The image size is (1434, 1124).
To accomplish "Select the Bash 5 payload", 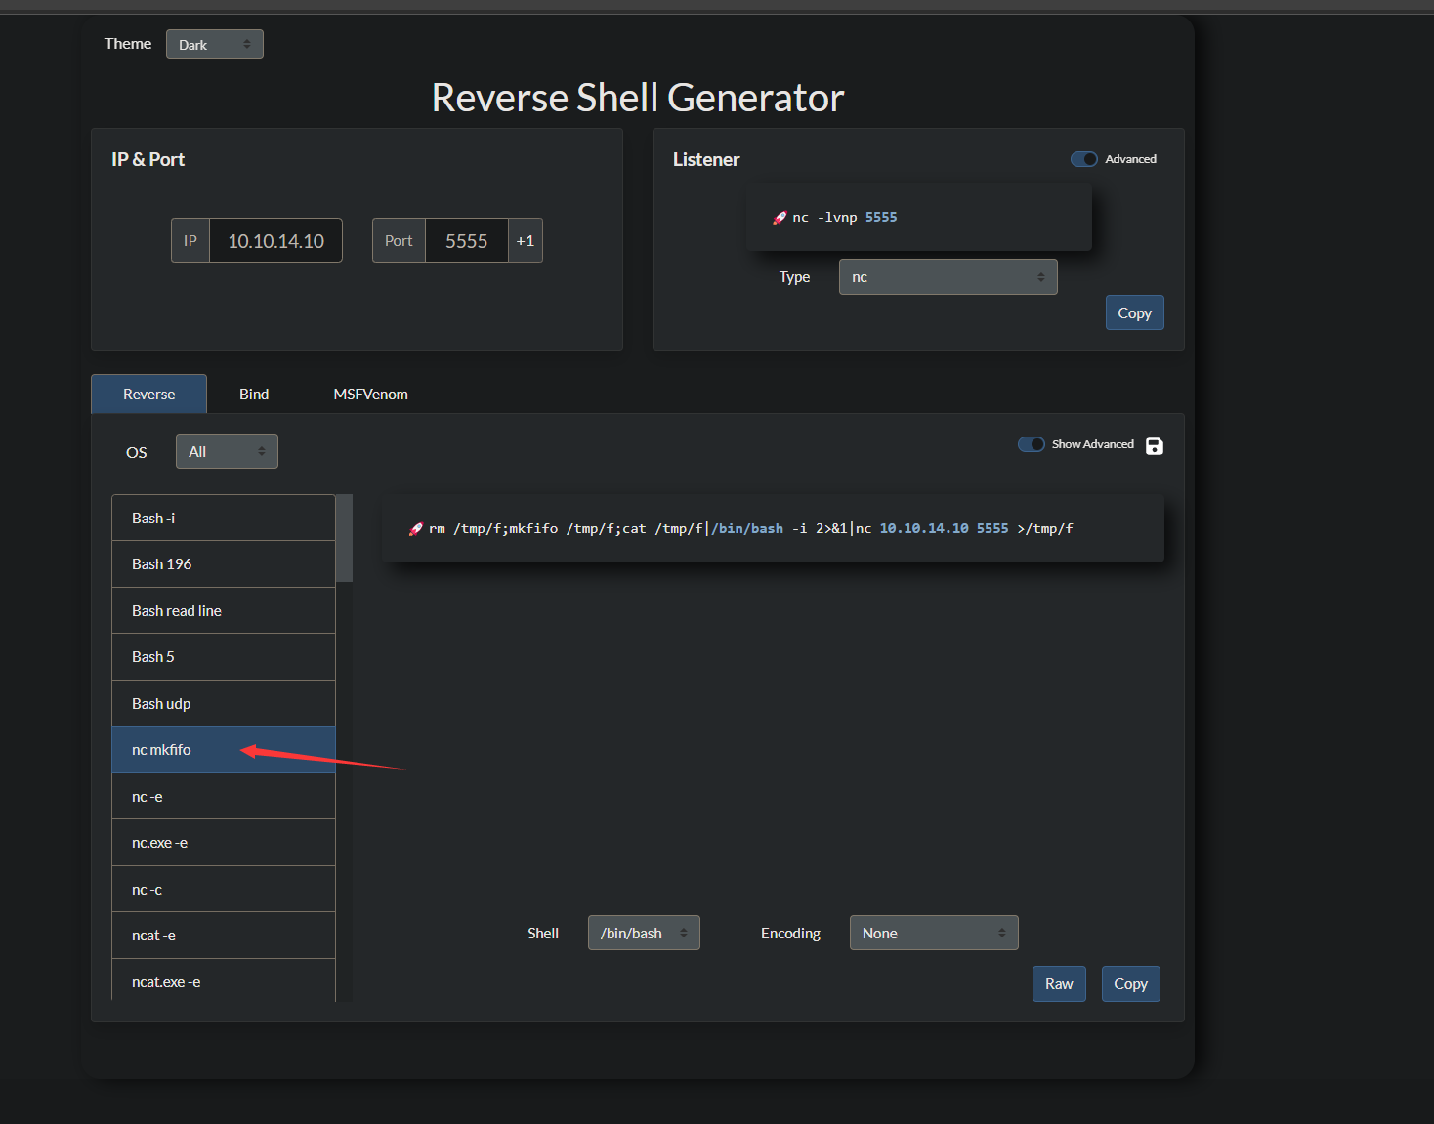I will click(x=224, y=657).
